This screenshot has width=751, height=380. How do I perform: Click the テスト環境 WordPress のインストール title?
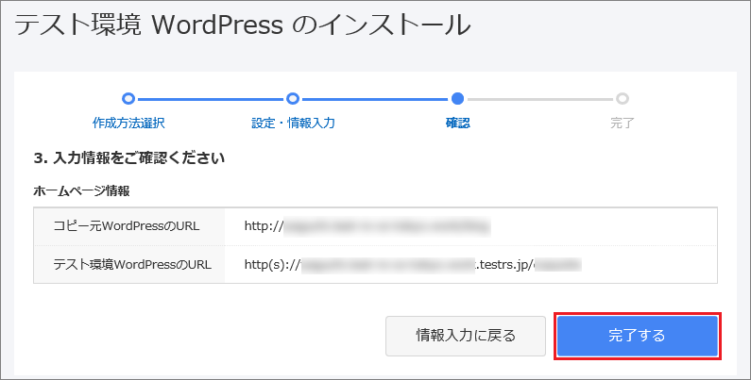click(243, 25)
